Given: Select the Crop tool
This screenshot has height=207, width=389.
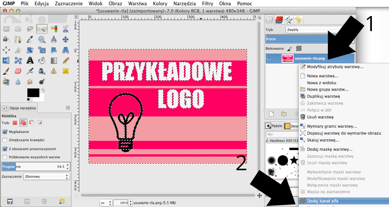Looking at the screenshot, I should click(x=18, y=50).
